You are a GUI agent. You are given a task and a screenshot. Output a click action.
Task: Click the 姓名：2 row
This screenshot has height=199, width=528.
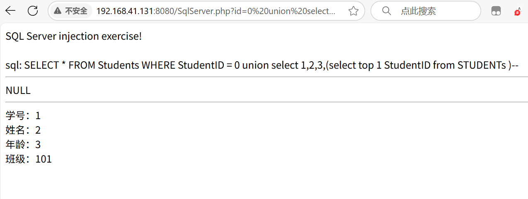pyautogui.click(x=23, y=130)
